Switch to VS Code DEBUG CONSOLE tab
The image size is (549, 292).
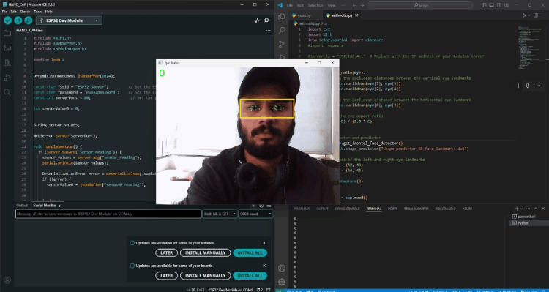coord(347,209)
